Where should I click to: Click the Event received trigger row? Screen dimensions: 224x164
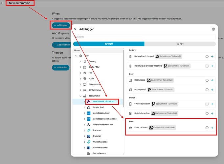171,128
